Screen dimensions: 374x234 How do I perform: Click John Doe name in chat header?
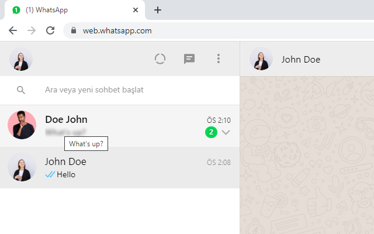coord(300,59)
